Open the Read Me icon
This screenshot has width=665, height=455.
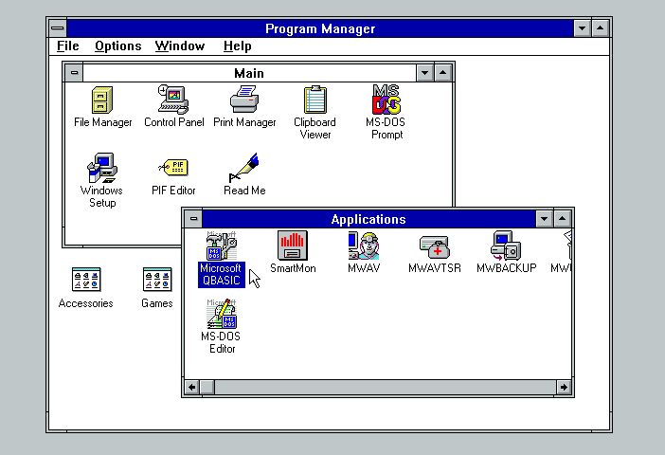[x=244, y=168]
